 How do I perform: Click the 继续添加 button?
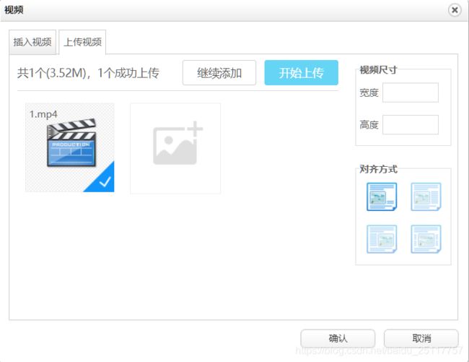[x=219, y=73]
